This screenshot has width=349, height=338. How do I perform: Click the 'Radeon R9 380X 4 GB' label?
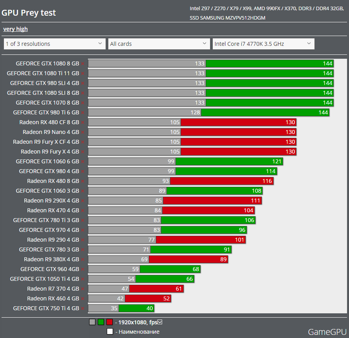[x=51, y=259]
